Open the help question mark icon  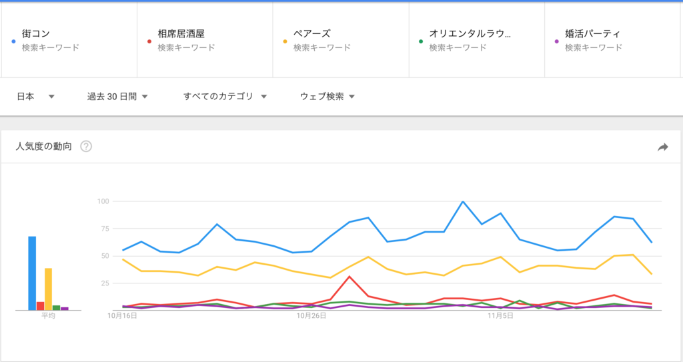[x=86, y=147]
